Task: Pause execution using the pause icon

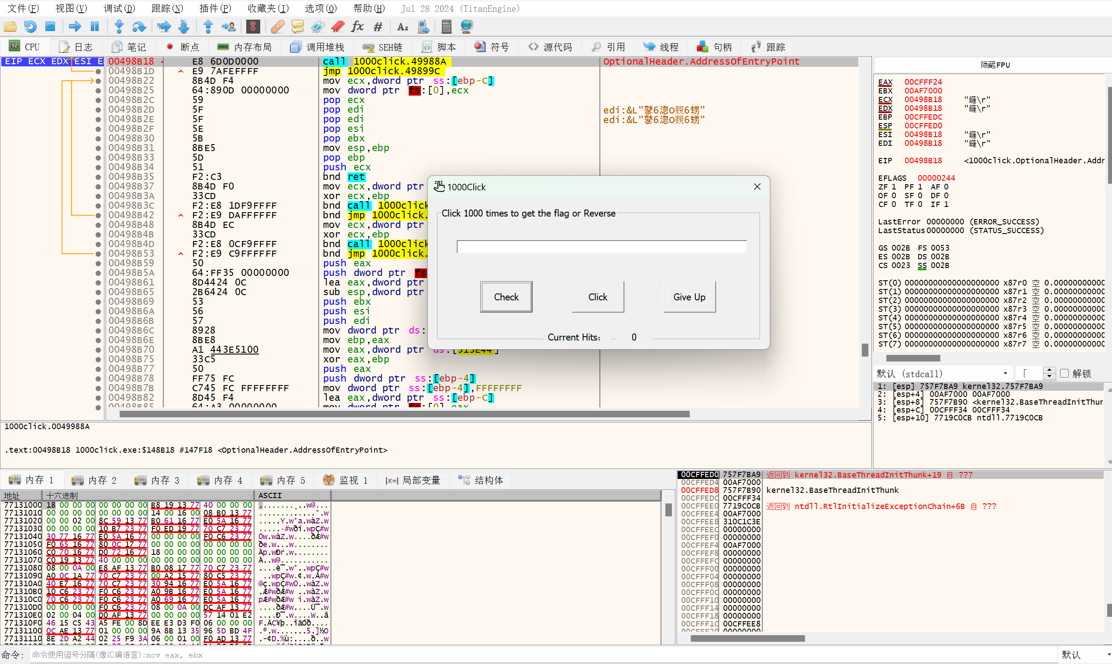Action: 94,27
